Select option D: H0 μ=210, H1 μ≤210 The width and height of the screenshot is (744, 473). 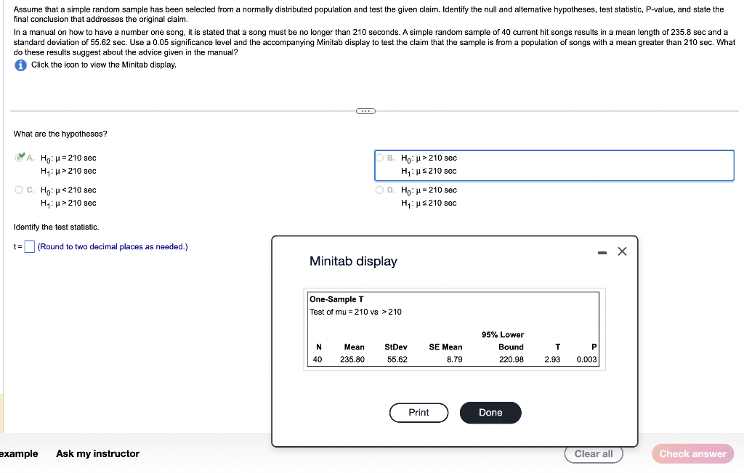point(379,190)
